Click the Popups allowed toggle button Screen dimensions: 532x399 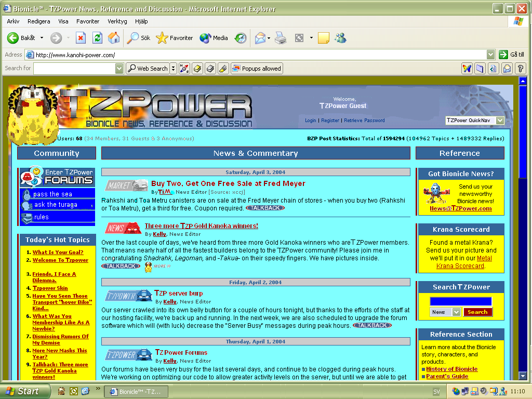click(257, 69)
